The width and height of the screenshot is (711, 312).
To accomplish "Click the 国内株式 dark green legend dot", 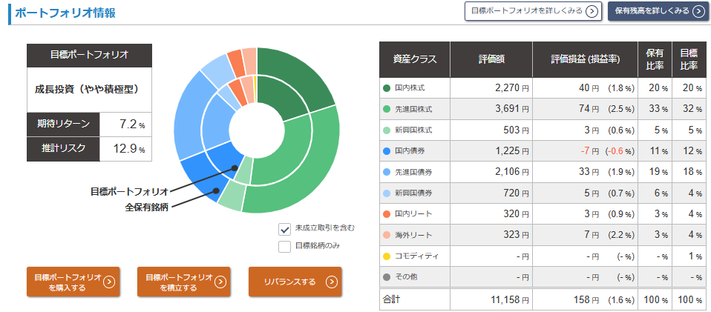I will pyautogui.click(x=387, y=88).
